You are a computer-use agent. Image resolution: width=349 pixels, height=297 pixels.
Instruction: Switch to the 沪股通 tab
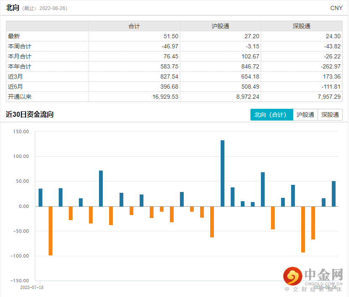click(x=305, y=115)
